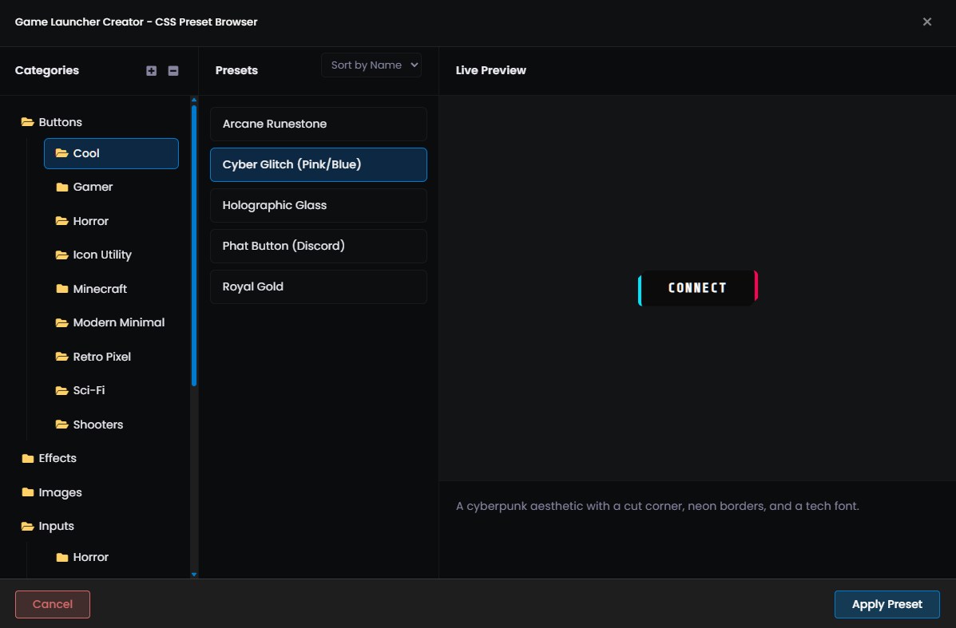Click the Cancel button
The width and height of the screenshot is (956, 628).
[53, 604]
